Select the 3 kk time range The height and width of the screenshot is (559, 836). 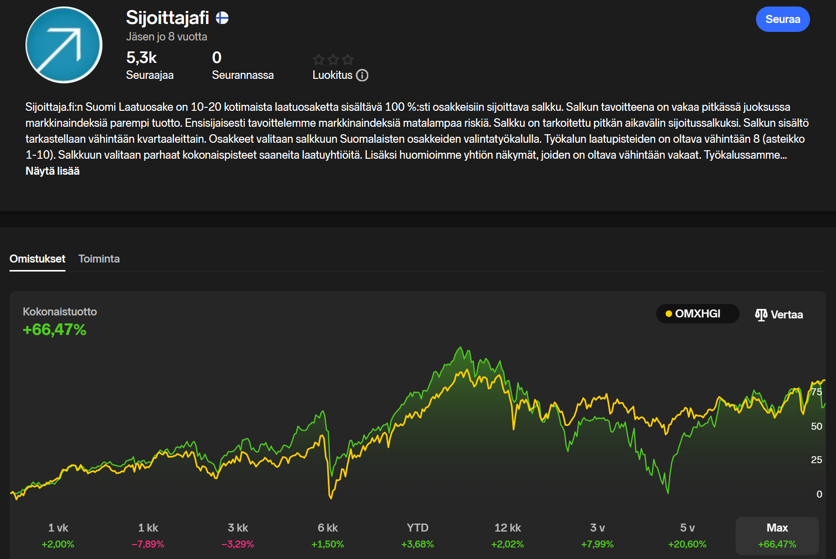coord(238,535)
